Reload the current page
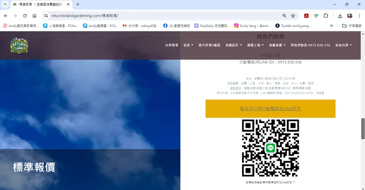 [x=25, y=16]
